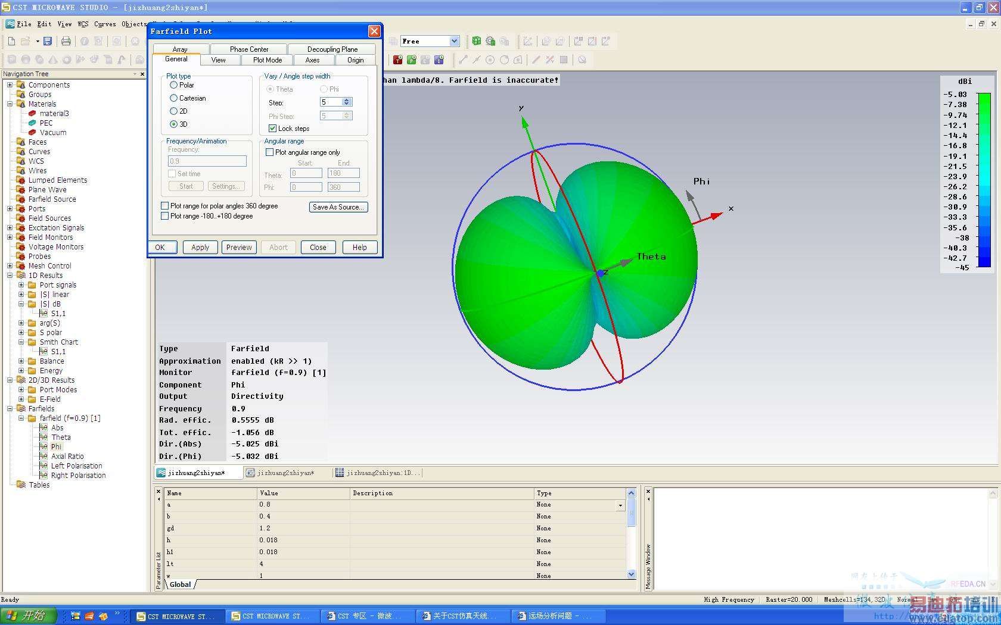Open the Free working plane dropdown
This screenshot has height=625, width=1001.
[454, 41]
